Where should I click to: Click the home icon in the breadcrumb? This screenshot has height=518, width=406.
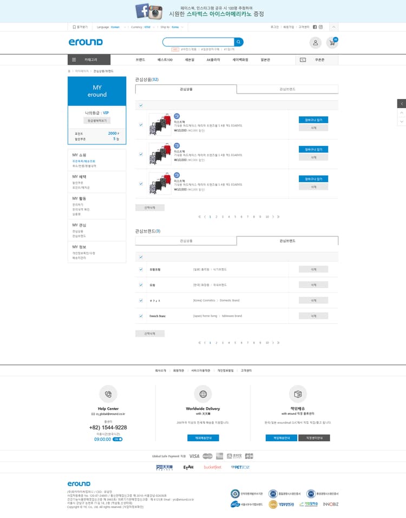coord(69,71)
